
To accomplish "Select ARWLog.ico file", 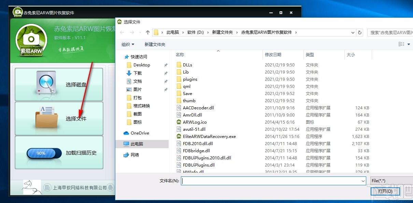I will (x=195, y=122).
